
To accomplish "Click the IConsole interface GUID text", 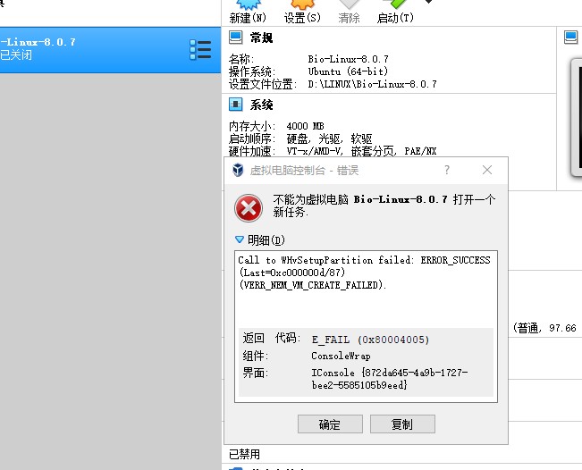I will (390, 379).
